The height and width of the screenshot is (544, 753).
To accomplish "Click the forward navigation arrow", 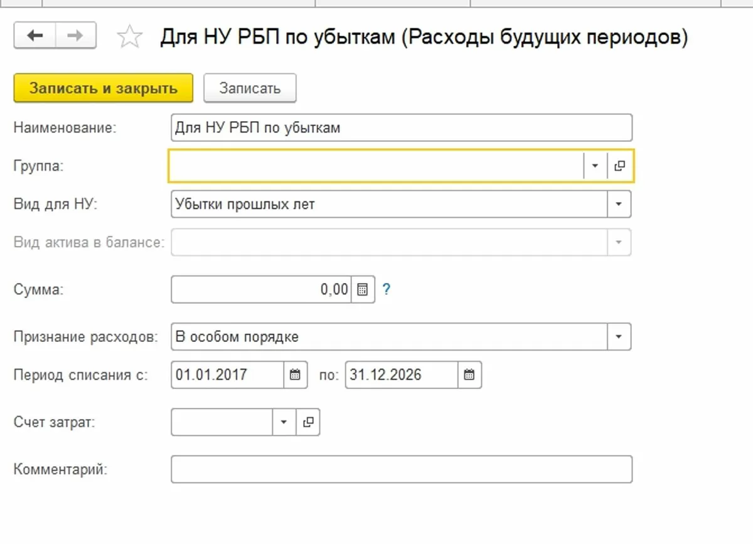I will click(75, 36).
